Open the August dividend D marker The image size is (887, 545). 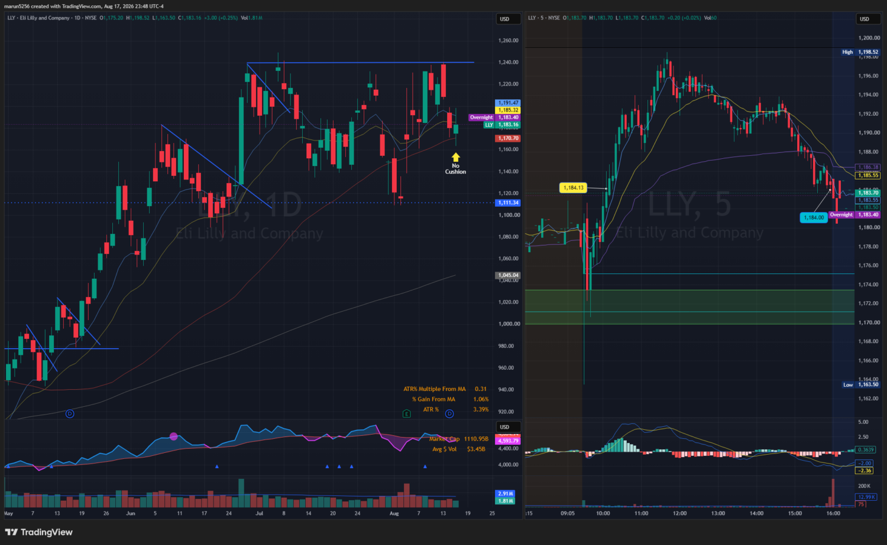449,413
